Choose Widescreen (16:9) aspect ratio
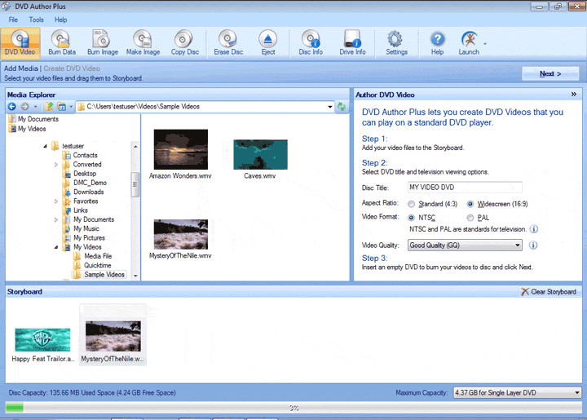 (470, 203)
